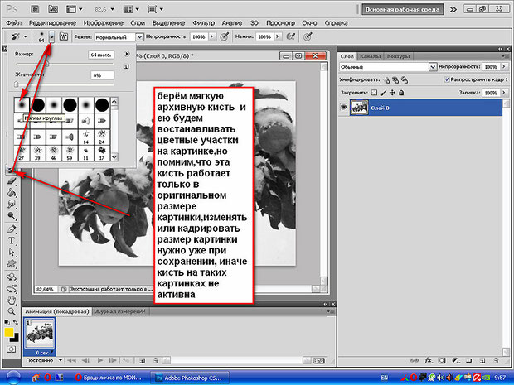
Task: Open the Фильтр menu
Action: click(203, 23)
